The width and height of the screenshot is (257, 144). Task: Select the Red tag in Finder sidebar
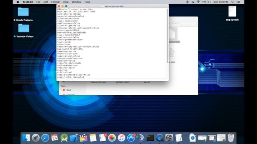tap(67, 90)
